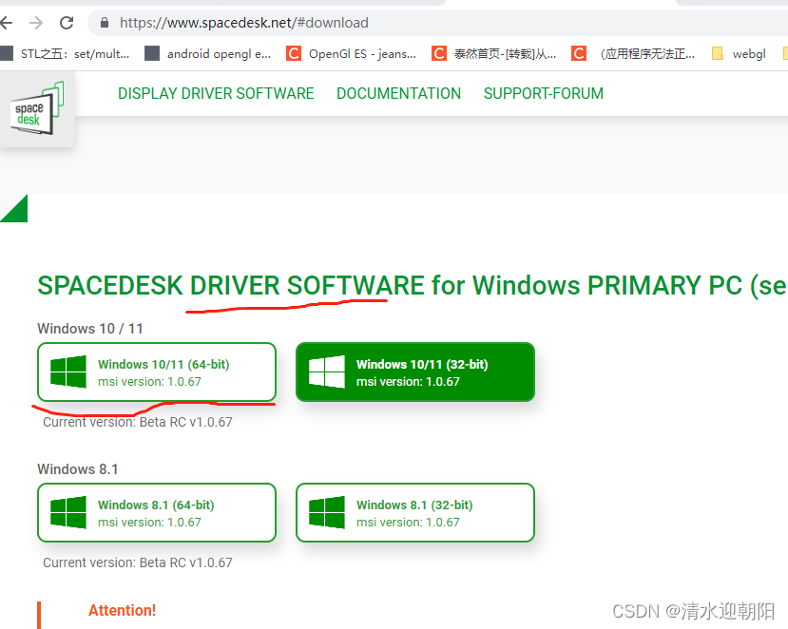Image resolution: width=788 pixels, height=629 pixels.
Task: Download Windows 8.1 (64-bit) msi
Action: click(157, 512)
